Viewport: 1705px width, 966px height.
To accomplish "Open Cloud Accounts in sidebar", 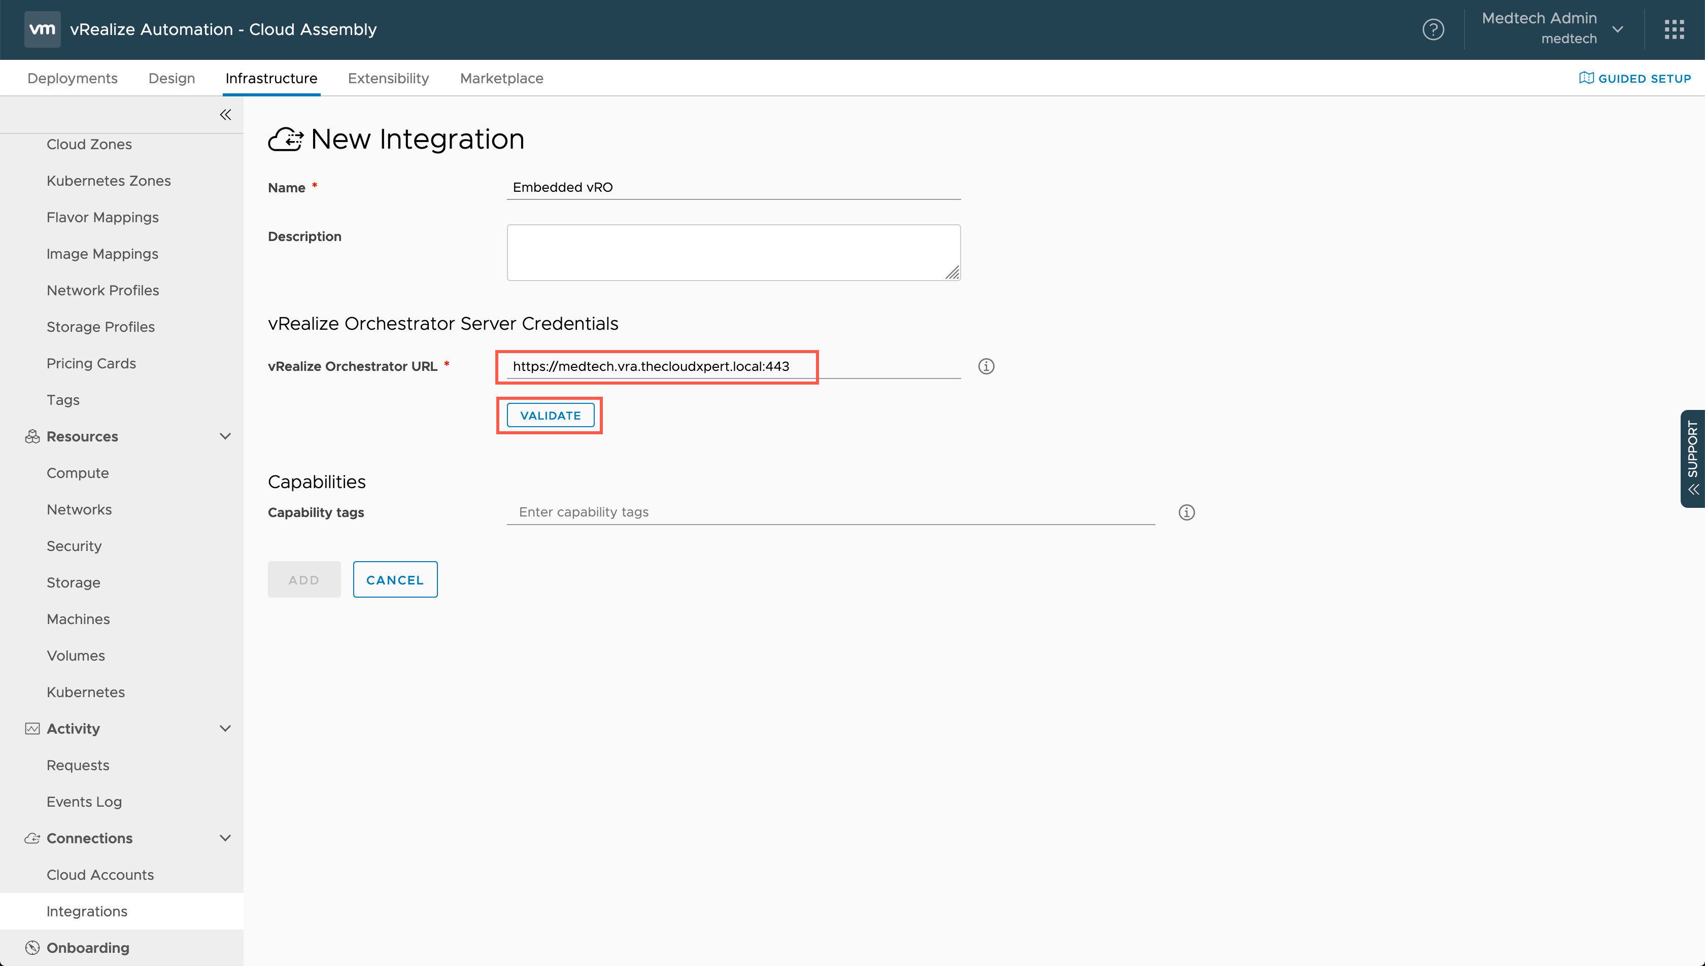I will pos(100,875).
